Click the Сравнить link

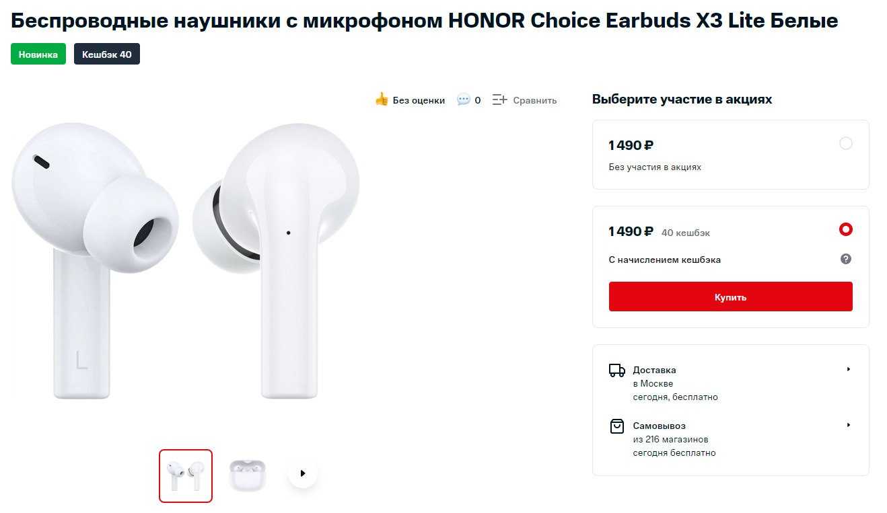(x=535, y=100)
